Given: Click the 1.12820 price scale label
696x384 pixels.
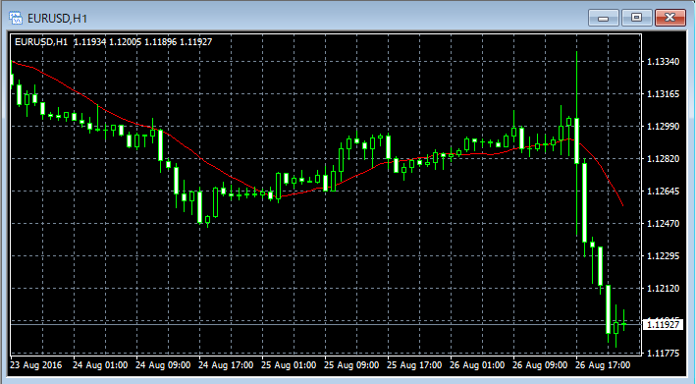Looking at the screenshot, I should pos(664,158).
